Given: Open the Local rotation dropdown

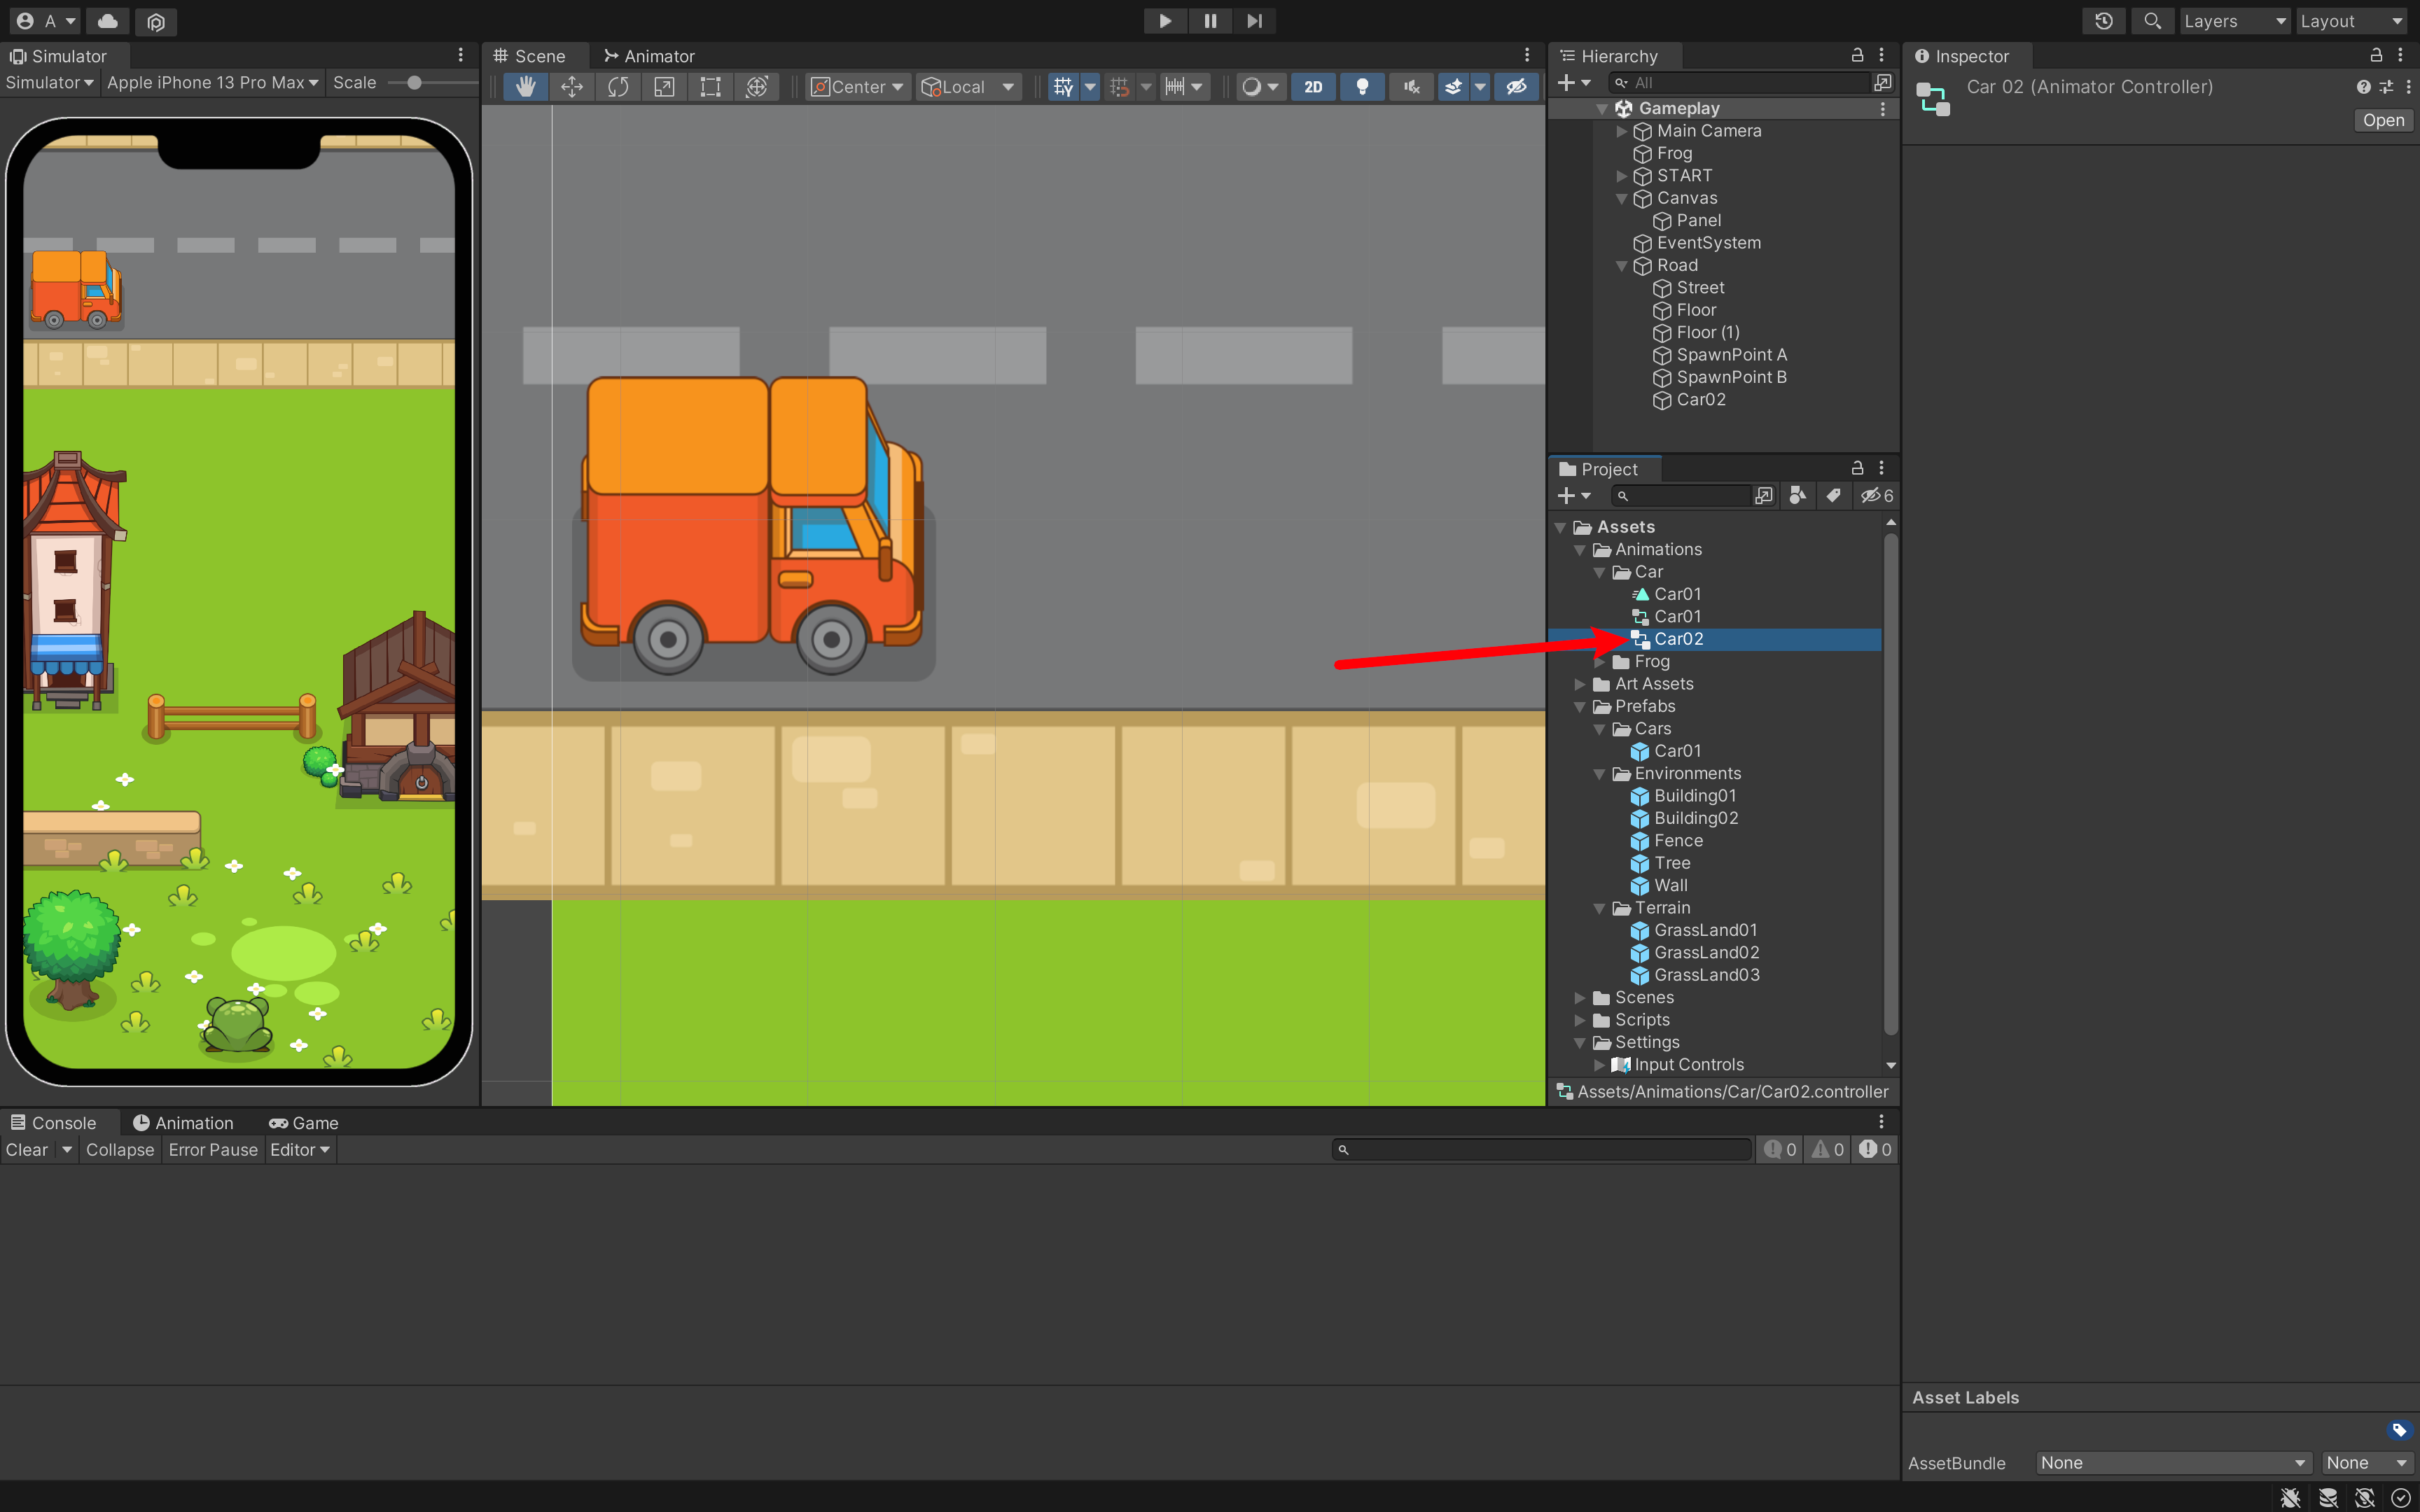Looking at the screenshot, I should pyautogui.click(x=968, y=87).
